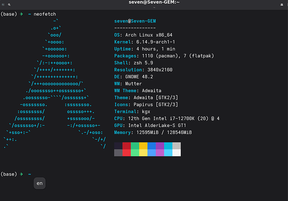
Task: Click the empty (base) prompt at bottom
Action: (16, 174)
